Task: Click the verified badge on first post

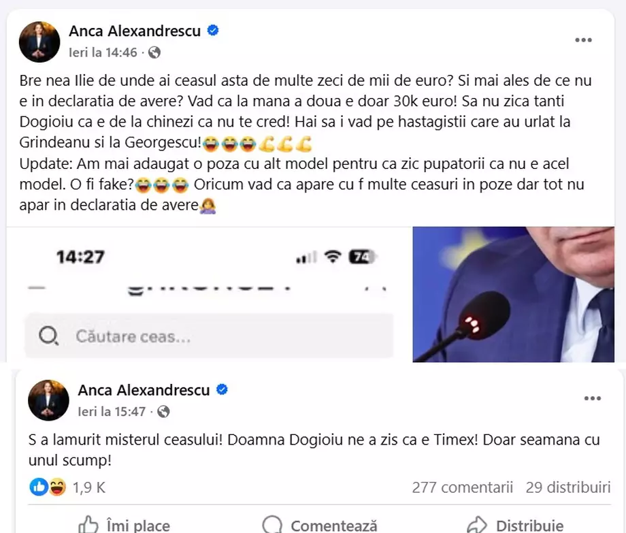Action: click(213, 30)
